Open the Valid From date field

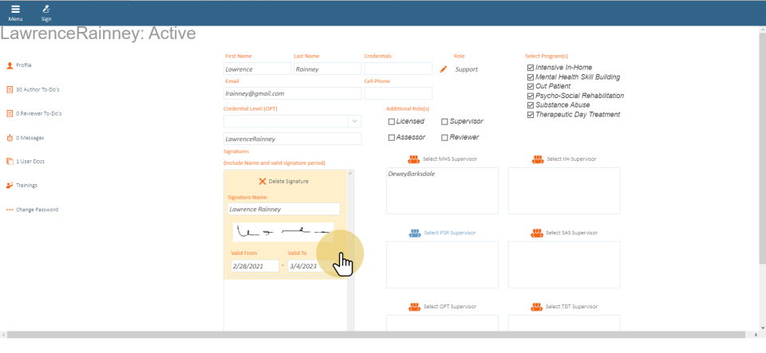pos(254,266)
